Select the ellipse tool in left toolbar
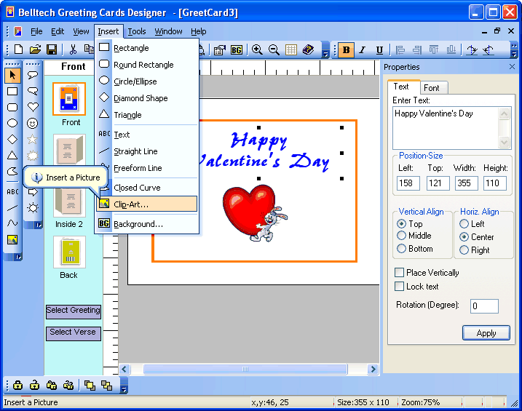The image size is (522, 411). (x=12, y=124)
